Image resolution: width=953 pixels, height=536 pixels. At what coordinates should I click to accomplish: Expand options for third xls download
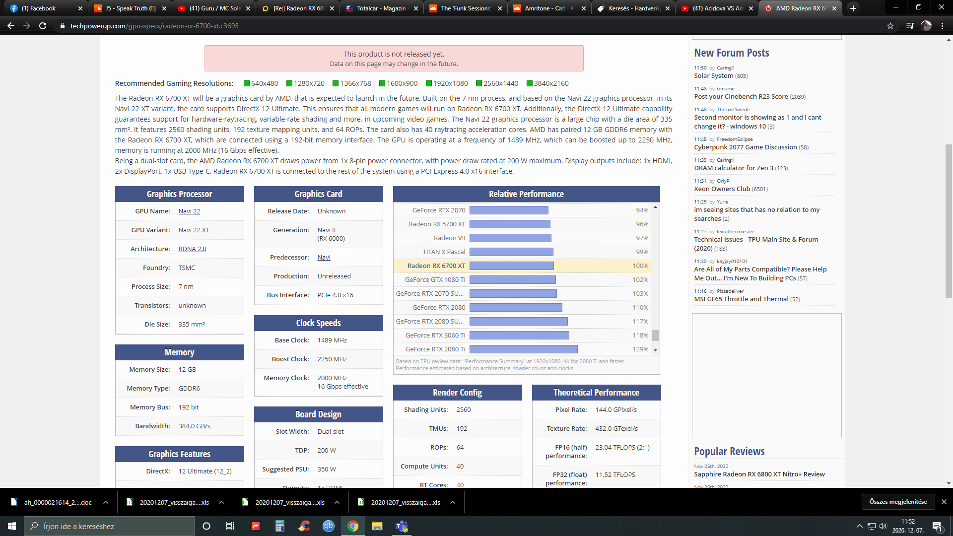[x=453, y=502]
